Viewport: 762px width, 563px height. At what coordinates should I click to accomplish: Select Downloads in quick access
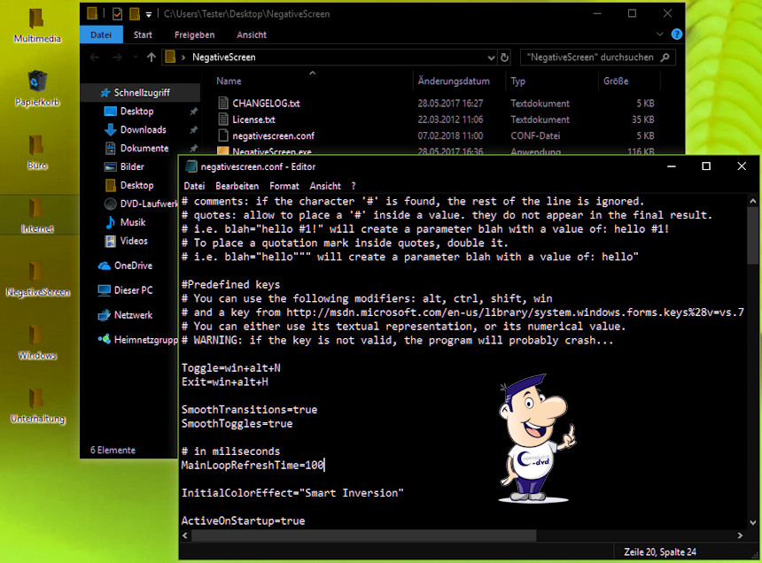(143, 130)
